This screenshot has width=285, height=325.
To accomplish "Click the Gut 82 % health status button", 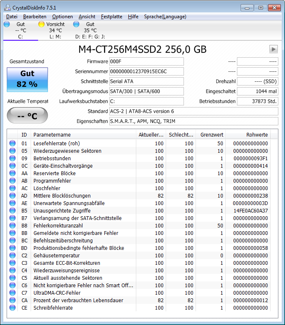I will click(27, 80).
